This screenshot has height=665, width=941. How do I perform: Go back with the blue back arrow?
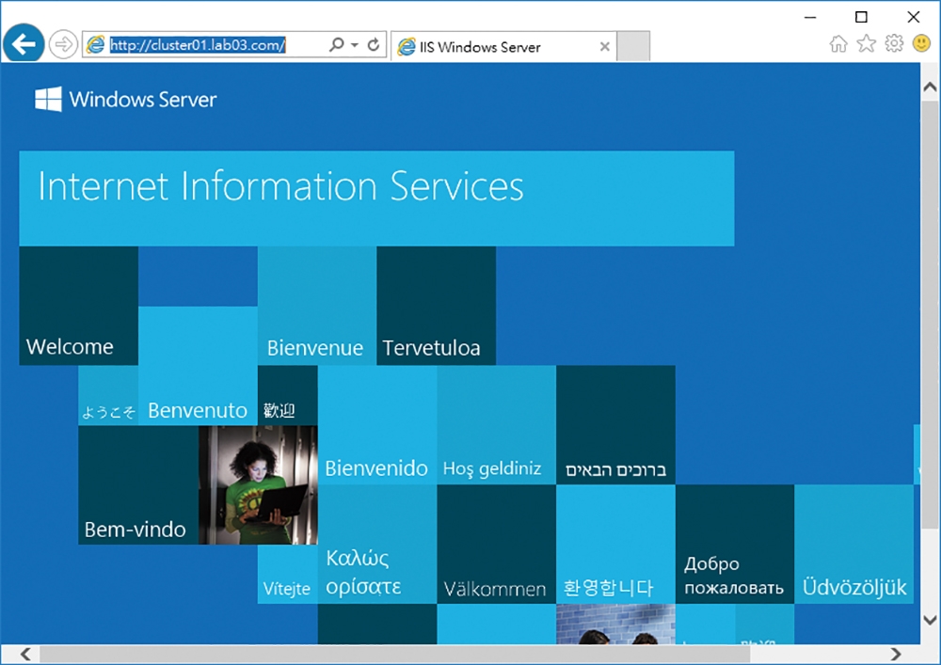[24, 44]
